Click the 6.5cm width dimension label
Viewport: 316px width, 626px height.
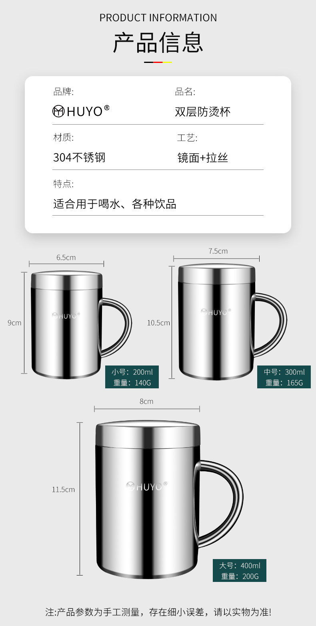coord(66,257)
